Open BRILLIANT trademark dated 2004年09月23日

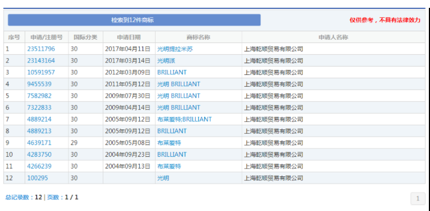(x=172, y=154)
